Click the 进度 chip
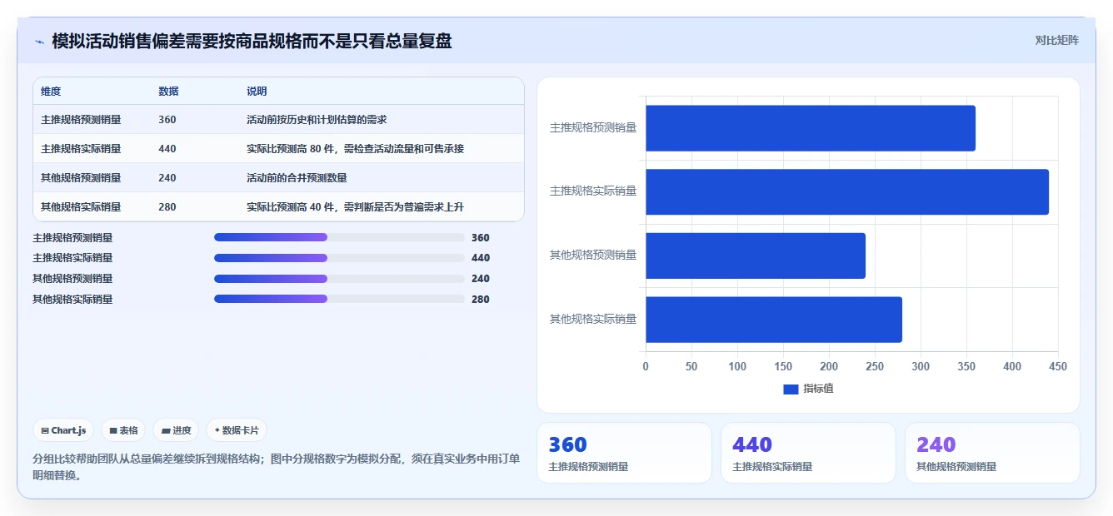1113x516 pixels. click(176, 430)
